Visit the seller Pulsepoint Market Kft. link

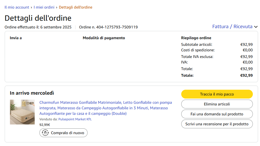[x=75, y=119]
